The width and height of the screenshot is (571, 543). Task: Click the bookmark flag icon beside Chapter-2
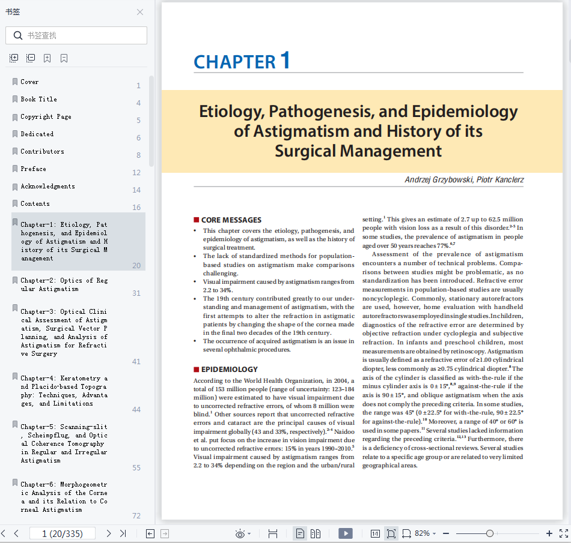coord(15,280)
